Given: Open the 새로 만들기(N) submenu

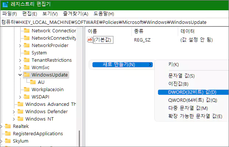Looking at the screenshot, I should click(x=122, y=65).
